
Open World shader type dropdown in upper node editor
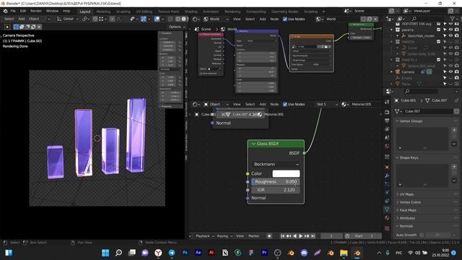(216, 19)
